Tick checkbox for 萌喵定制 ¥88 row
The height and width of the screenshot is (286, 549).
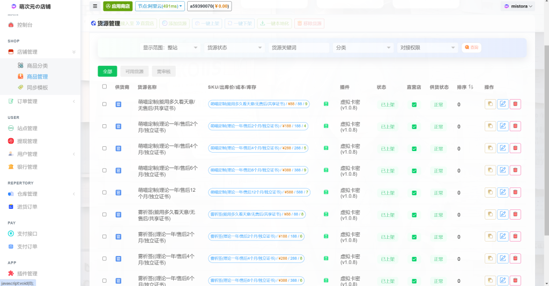click(105, 104)
